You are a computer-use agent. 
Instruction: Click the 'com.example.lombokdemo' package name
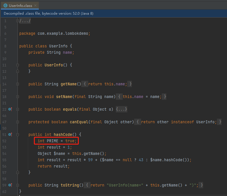63,33
